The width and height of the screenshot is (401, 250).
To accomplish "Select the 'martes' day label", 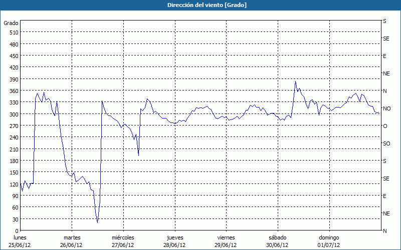I will pos(72,237).
